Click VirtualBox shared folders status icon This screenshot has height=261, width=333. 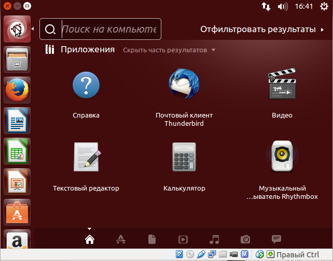[223, 254]
